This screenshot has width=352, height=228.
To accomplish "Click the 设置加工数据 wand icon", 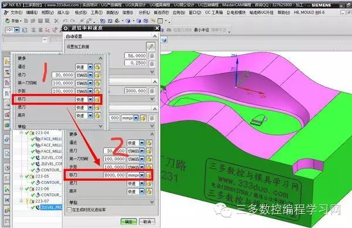I will pyautogui.click(x=150, y=46).
